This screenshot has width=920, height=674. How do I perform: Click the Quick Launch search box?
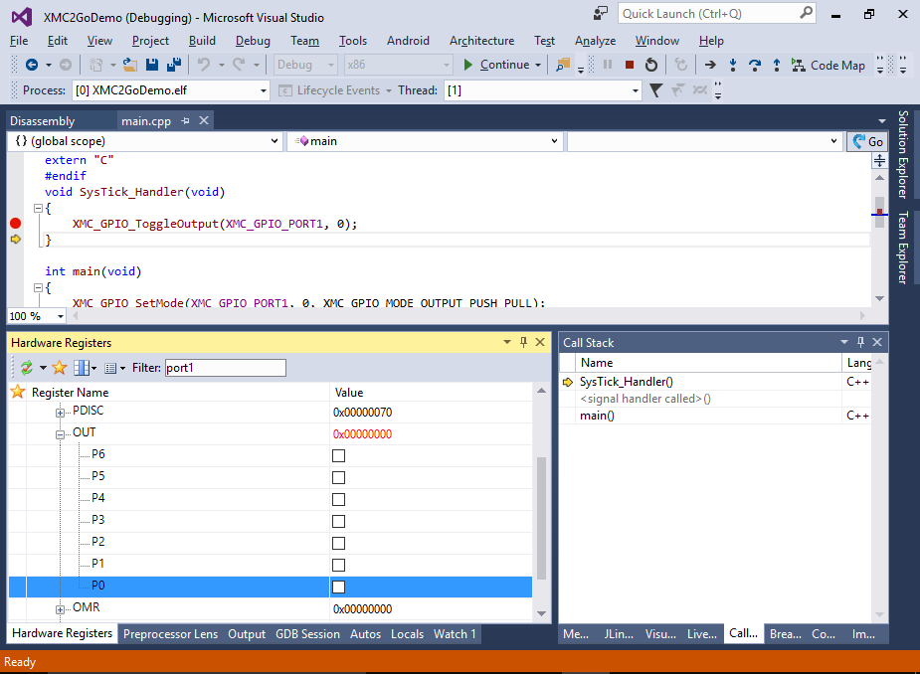717,14
